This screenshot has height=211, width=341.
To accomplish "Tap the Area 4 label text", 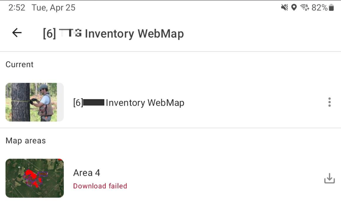I will point(87,172).
